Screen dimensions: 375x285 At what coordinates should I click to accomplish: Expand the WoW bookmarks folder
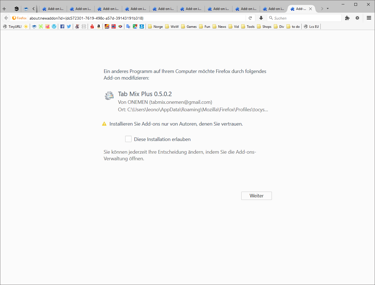coord(172,27)
